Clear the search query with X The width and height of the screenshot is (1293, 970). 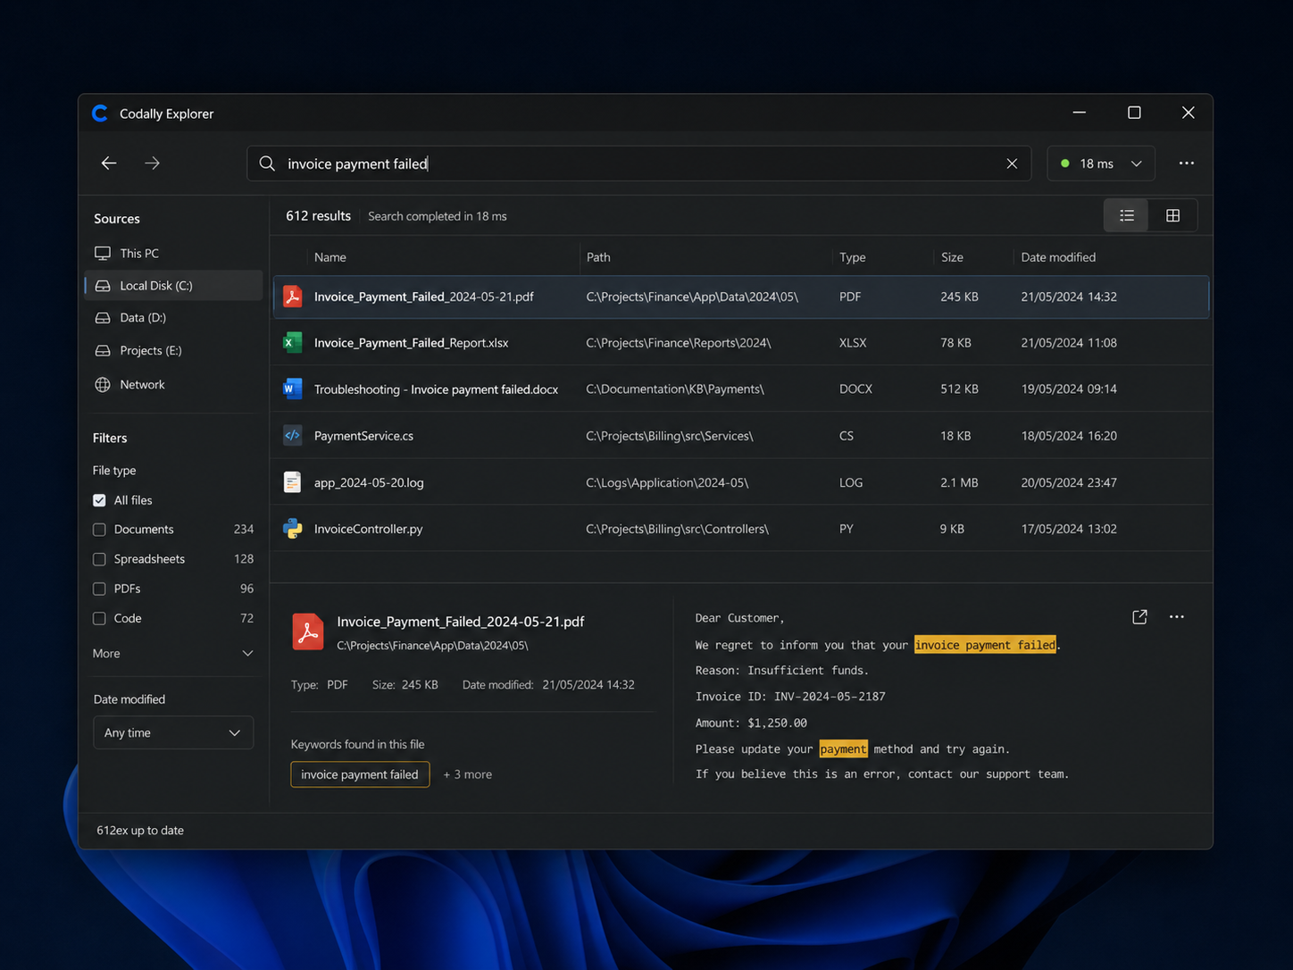pyautogui.click(x=1012, y=163)
